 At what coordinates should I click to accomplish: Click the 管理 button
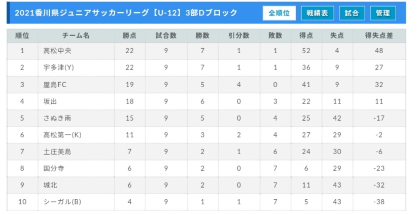pyautogui.click(x=383, y=13)
